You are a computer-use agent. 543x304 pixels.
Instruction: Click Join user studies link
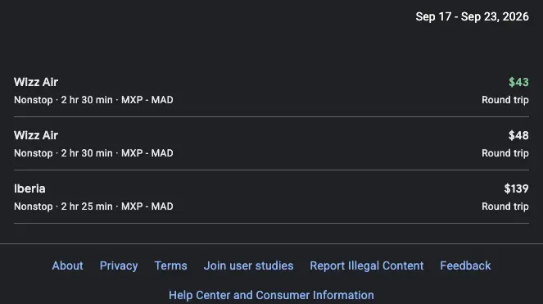pyautogui.click(x=248, y=265)
